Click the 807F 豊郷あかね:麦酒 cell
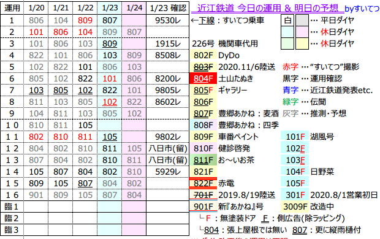 203,113
